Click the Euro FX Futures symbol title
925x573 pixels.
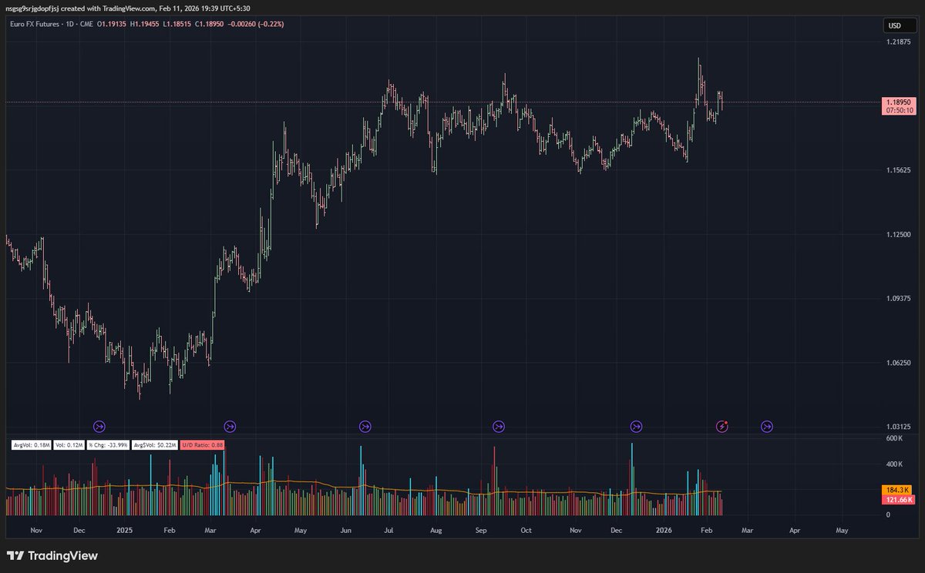coord(35,25)
